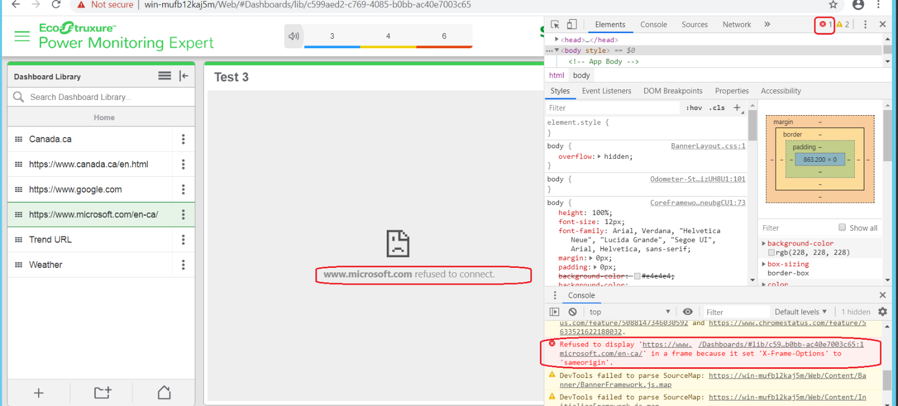Toggle element state with :hov
Screen dimensions: 898x406
pyautogui.click(x=694, y=108)
